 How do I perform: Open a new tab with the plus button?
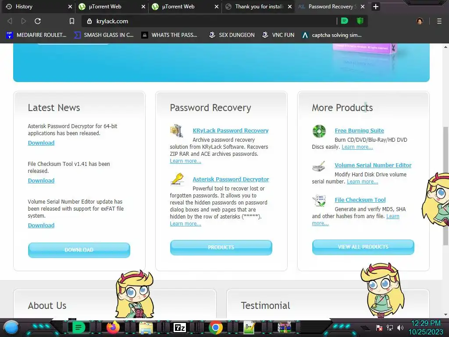[376, 7]
